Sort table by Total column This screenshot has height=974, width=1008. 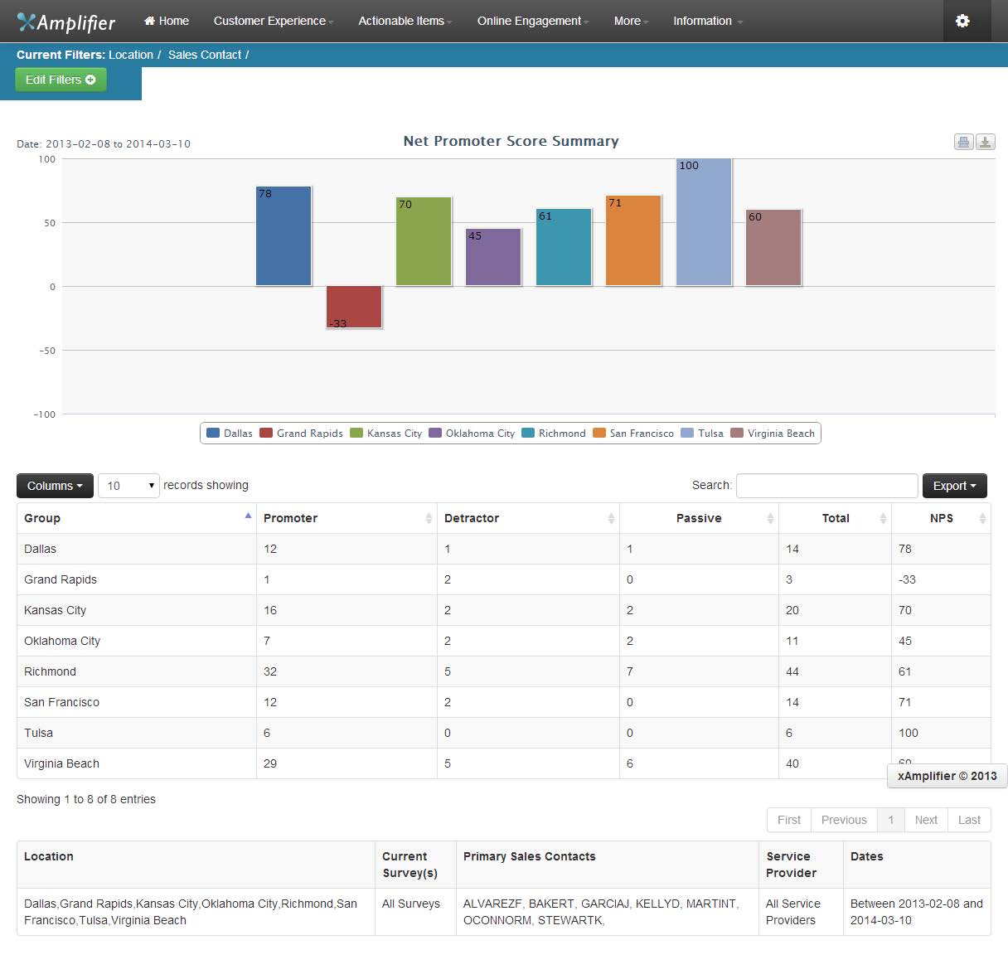835,518
